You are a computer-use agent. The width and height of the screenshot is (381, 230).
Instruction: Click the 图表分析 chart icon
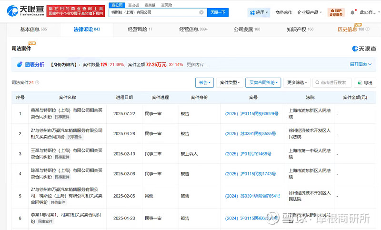pos(20,64)
